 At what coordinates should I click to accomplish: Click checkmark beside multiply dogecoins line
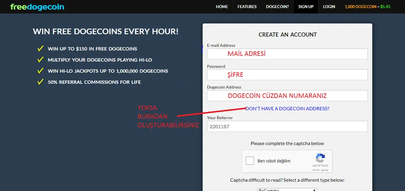(x=40, y=59)
